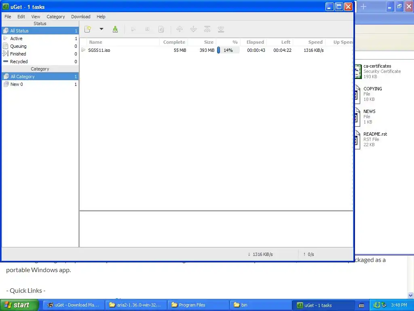This screenshot has height=311, width=414.
Task: Click the 1316 KiB/s speed cell
Action: click(x=313, y=50)
